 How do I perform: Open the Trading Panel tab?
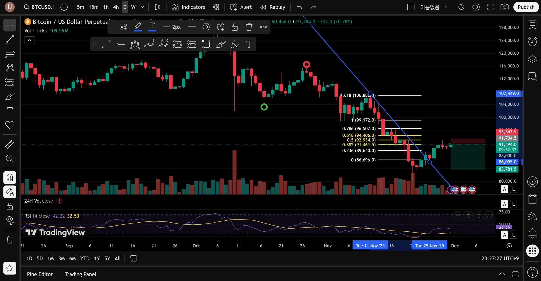point(80,274)
